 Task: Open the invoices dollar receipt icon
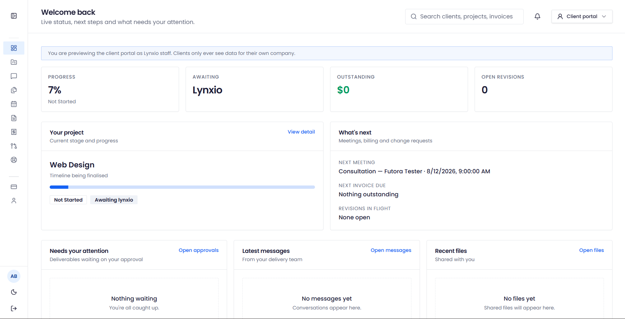coord(14,132)
